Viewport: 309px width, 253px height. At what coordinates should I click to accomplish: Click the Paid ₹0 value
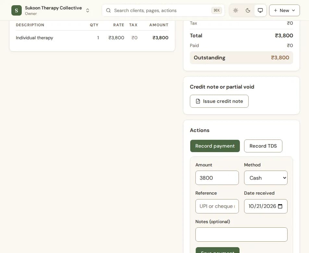pyautogui.click(x=290, y=45)
